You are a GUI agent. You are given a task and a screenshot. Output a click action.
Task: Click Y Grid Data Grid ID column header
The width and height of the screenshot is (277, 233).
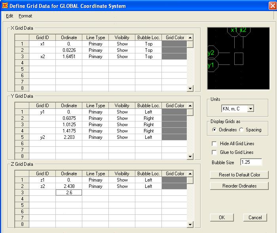point(42,106)
